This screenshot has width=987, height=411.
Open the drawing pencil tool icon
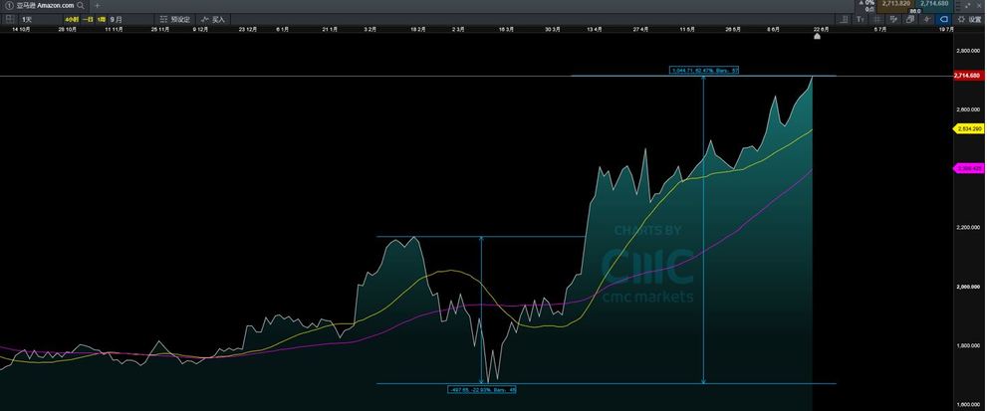893,20
